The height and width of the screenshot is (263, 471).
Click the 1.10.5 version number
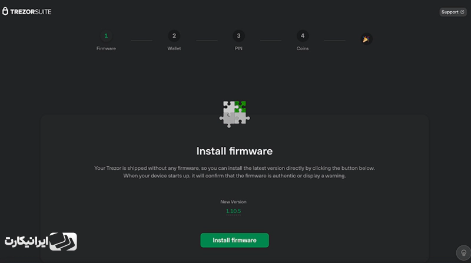point(233,211)
